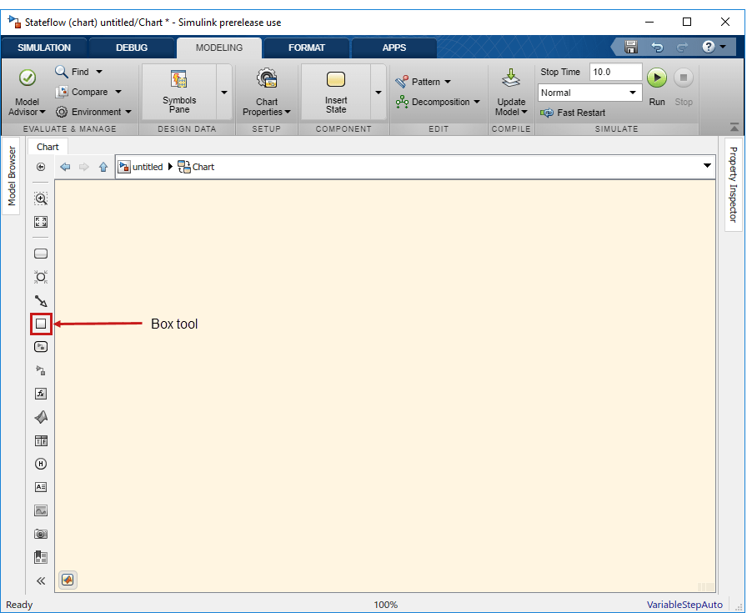Expand the Design Data gallery arrow
The height and width of the screenshot is (613, 752).
(x=224, y=92)
